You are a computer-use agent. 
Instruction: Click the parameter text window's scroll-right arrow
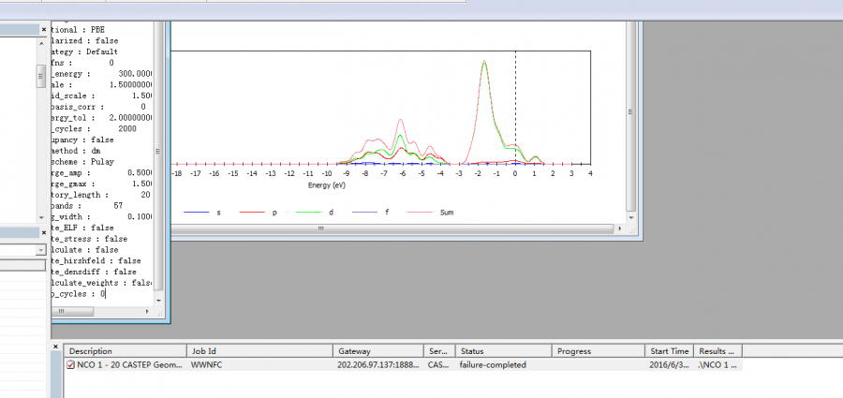(x=148, y=312)
